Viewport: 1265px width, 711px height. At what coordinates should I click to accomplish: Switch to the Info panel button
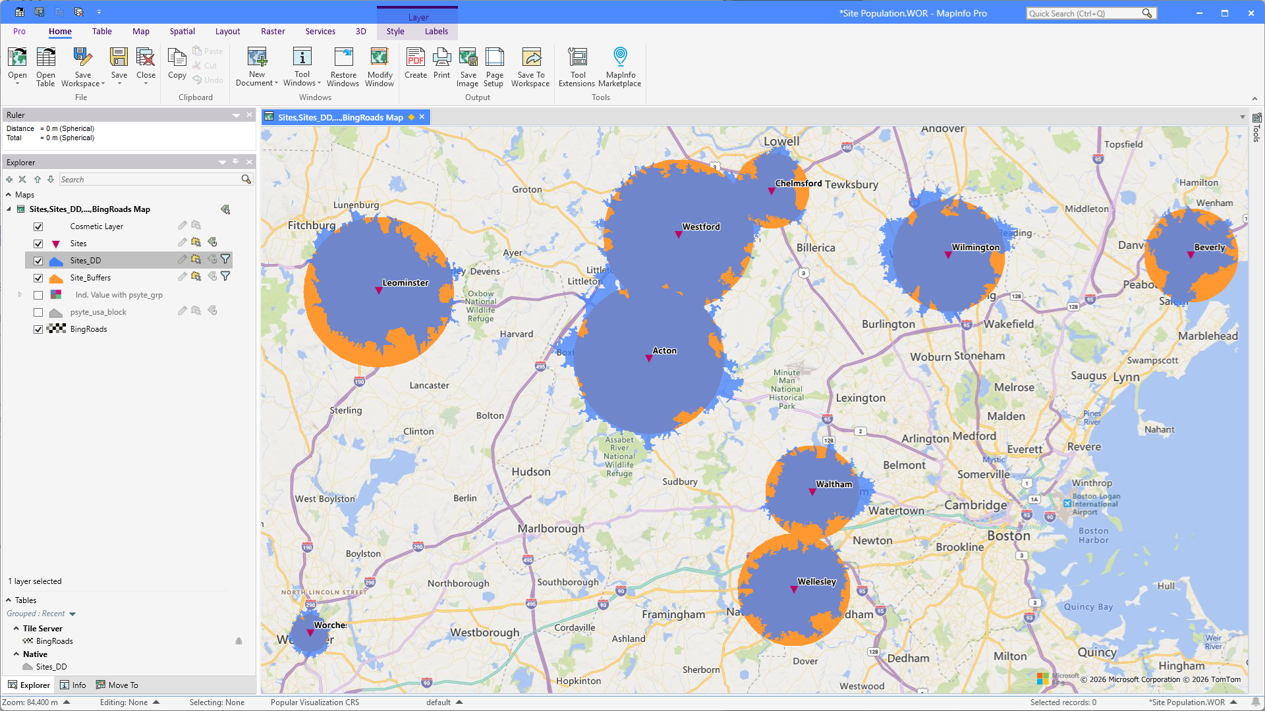[x=72, y=685]
